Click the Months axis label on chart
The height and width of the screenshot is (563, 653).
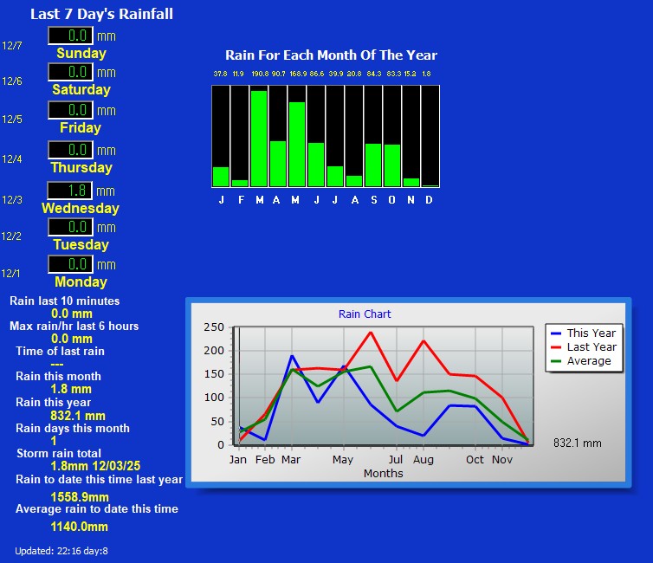[x=383, y=474]
